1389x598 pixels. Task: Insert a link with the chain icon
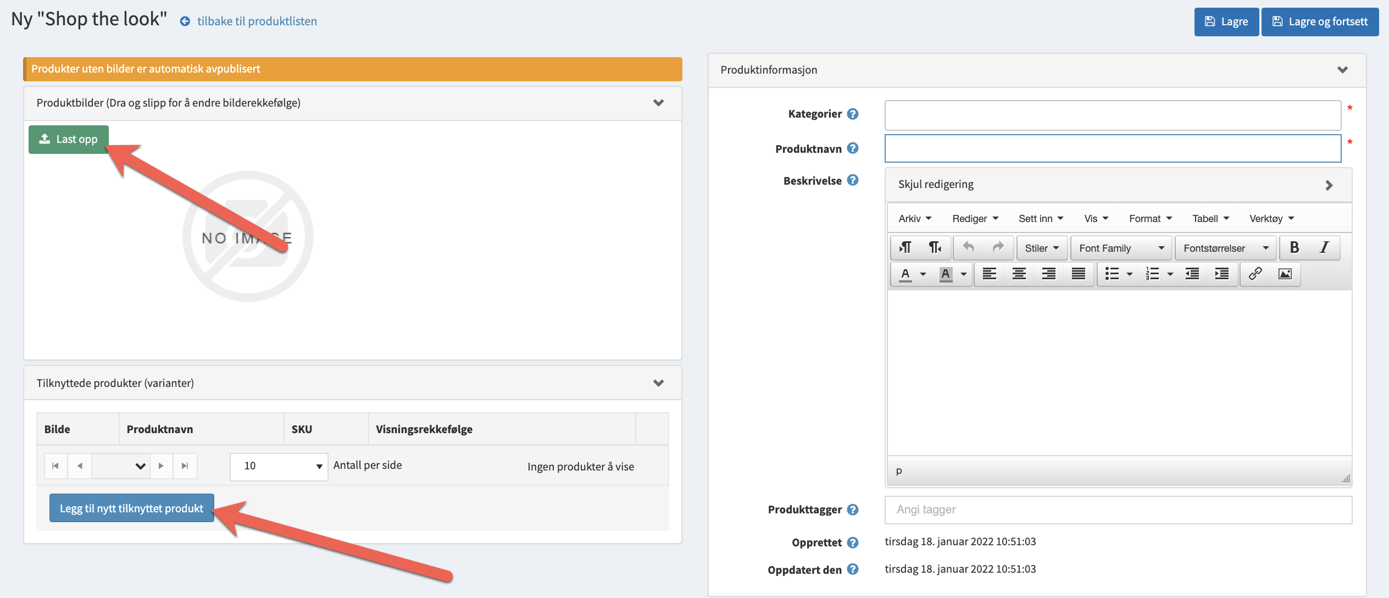pos(1255,274)
